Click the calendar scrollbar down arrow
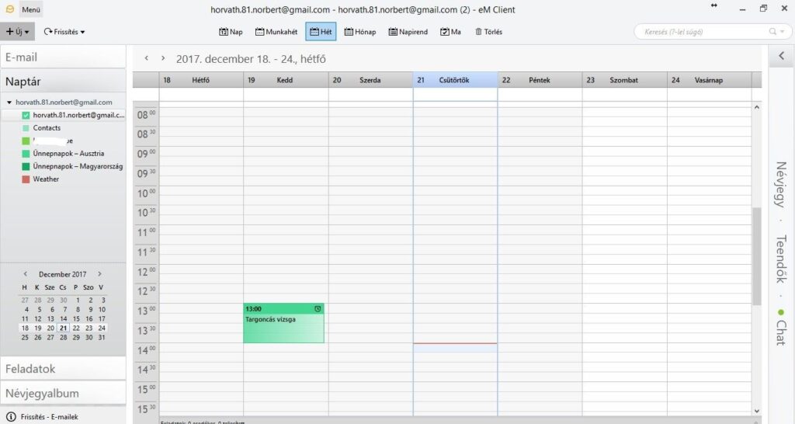This screenshot has height=424, width=795. [756, 411]
